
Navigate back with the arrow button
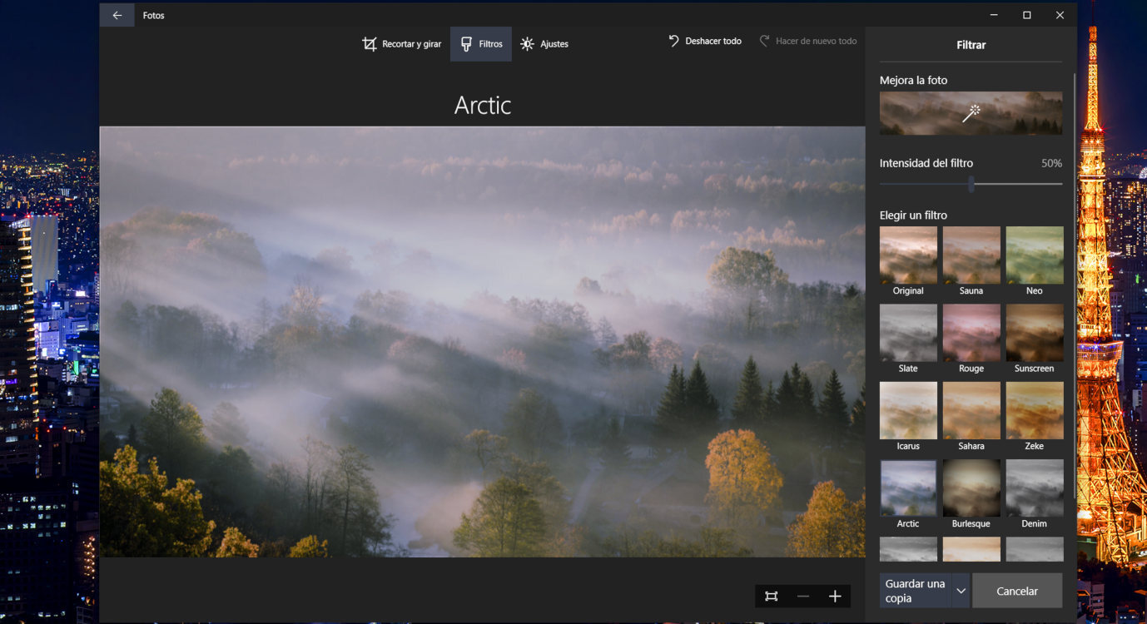[x=117, y=14]
